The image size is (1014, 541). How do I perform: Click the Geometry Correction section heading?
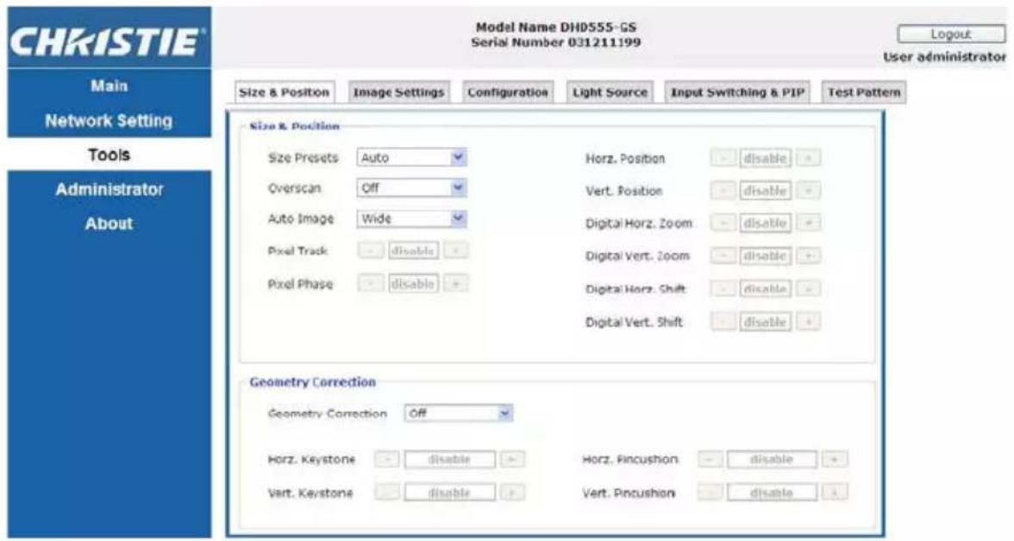pyautogui.click(x=312, y=382)
